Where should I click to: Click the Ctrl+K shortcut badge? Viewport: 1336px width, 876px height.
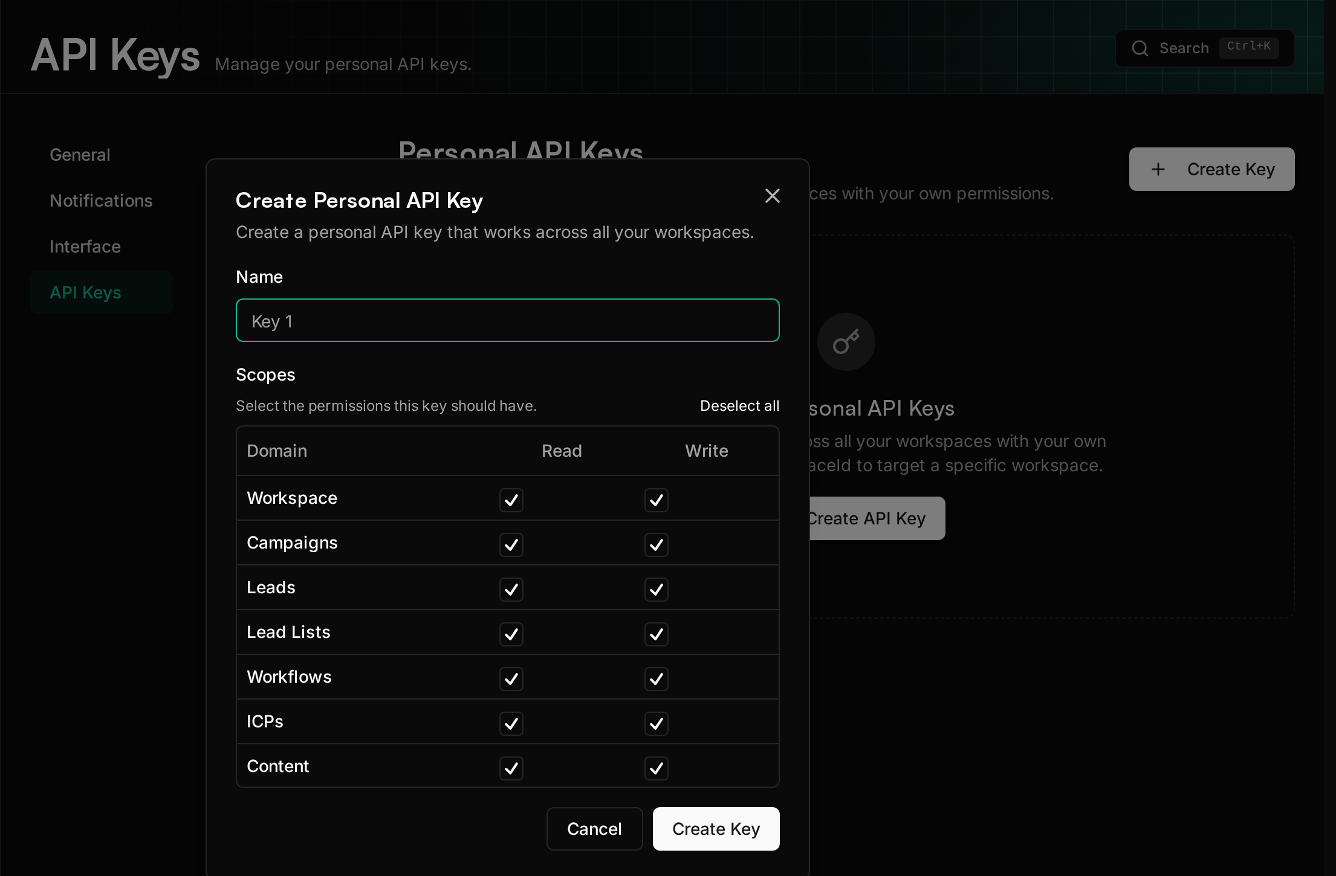click(x=1248, y=47)
